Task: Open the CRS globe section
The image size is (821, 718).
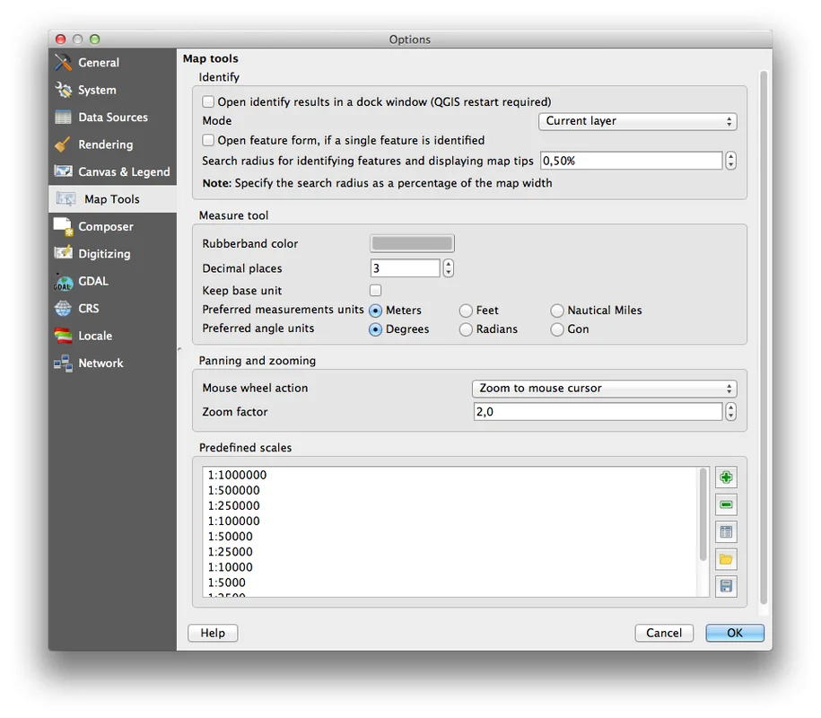Action: (88, 308)
